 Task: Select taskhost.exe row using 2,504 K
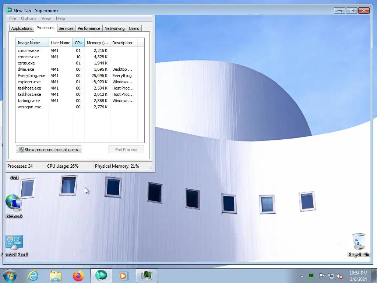click(x=77, y=88)
